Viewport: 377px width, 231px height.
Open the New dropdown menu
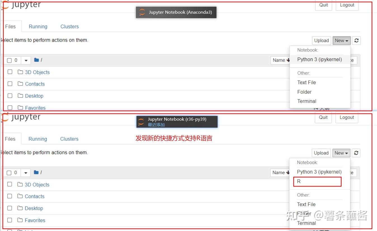click(x=341, y=41)
